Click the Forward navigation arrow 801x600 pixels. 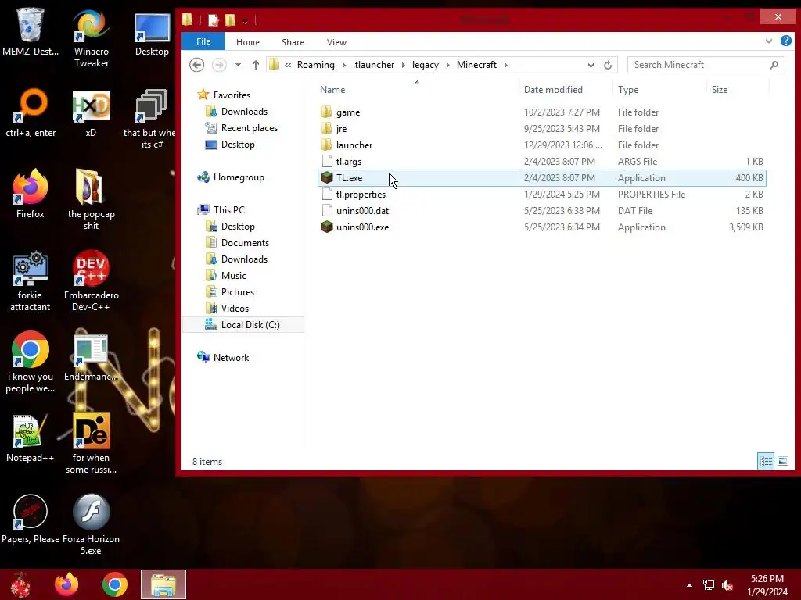pyautogui.click(x=219, y=65)
